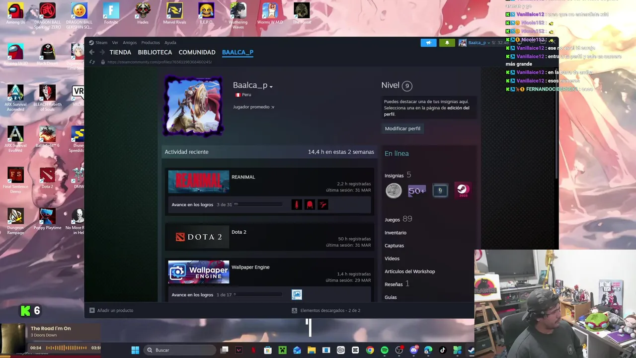Expand the Baalca_p profile name dropdown

pos(271,87)
